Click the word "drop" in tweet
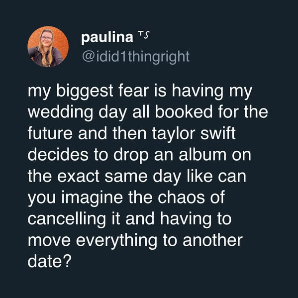Screen dimensions: 298x298 click(131, 155)
